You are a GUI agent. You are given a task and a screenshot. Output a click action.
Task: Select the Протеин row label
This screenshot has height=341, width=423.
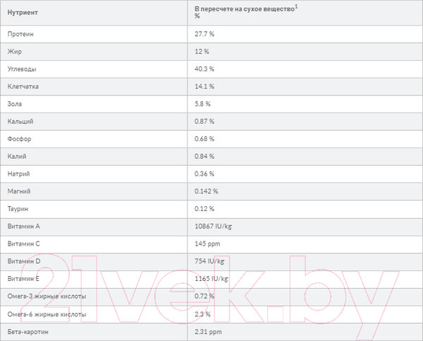[20, 34]
